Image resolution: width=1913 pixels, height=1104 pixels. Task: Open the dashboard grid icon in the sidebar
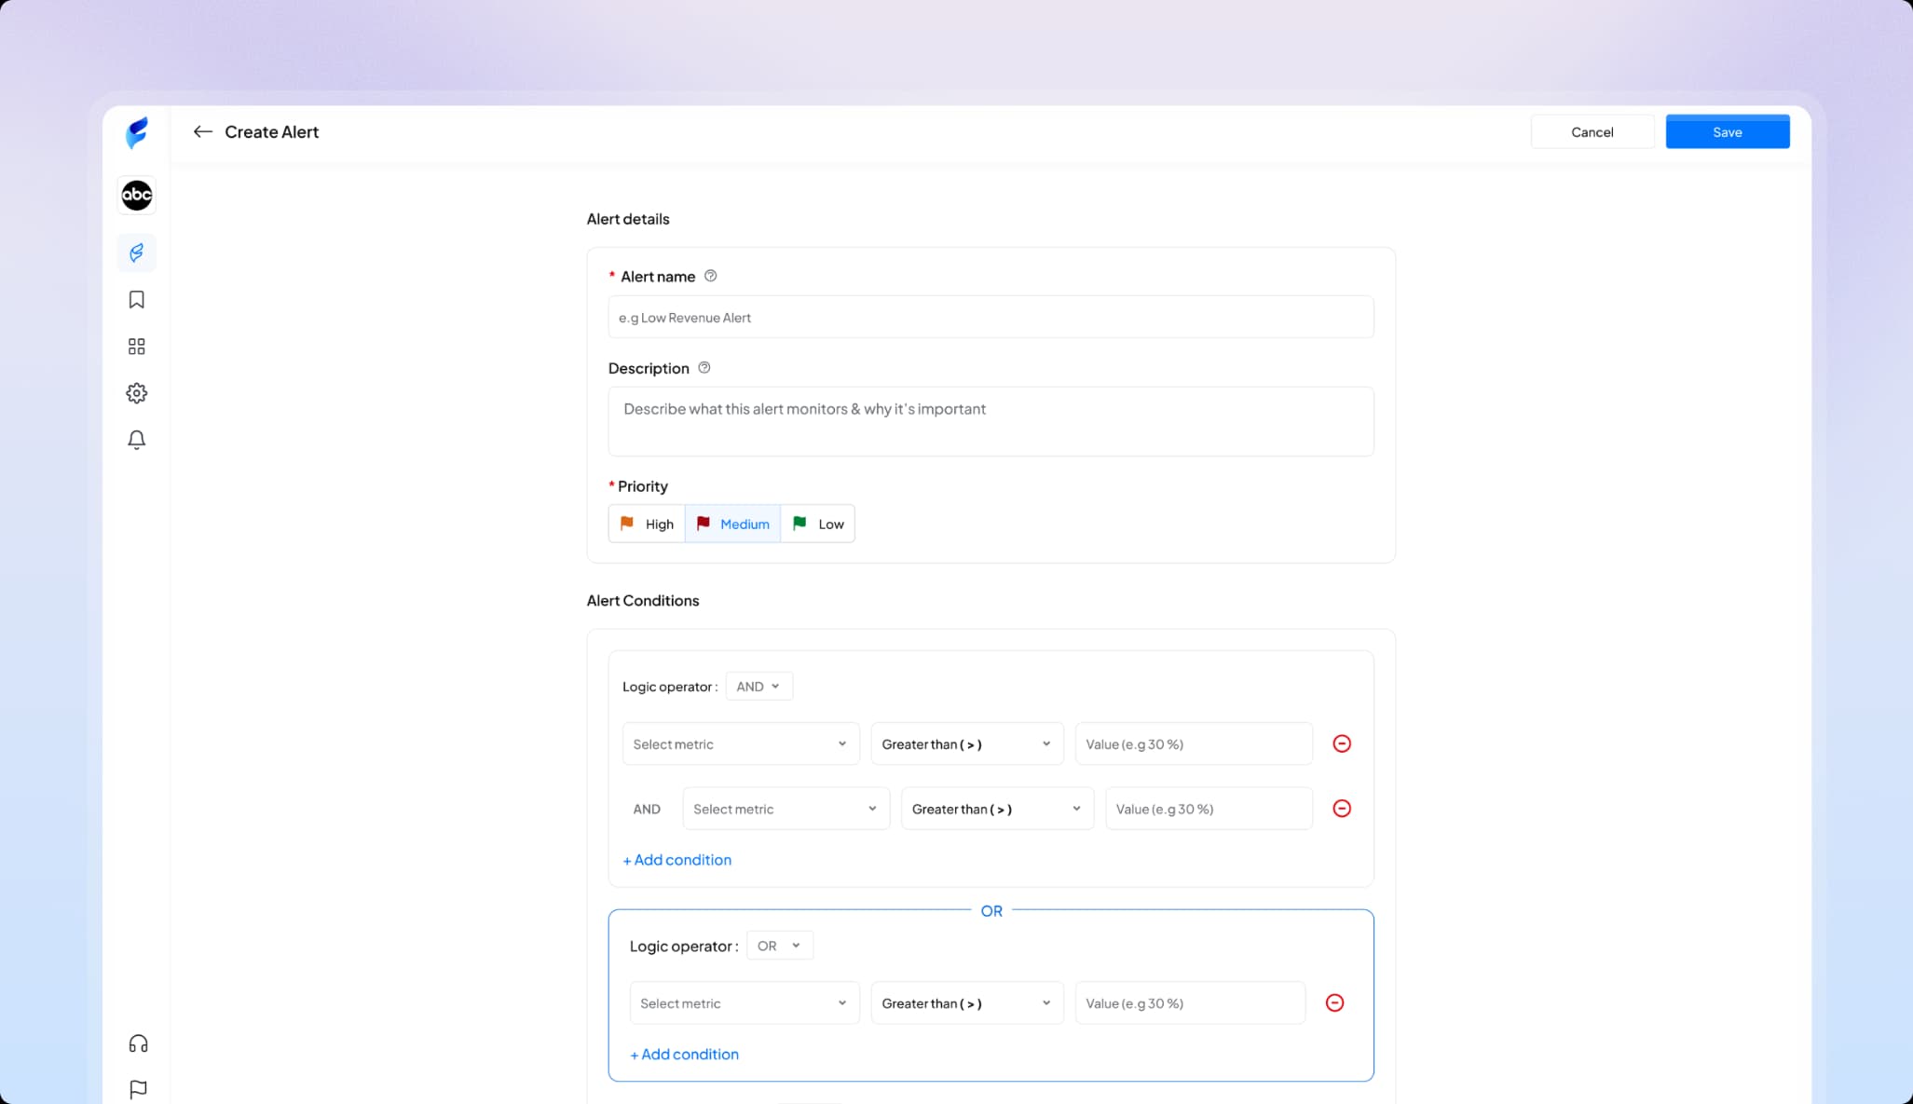pyautogui.click(x=136, y=346)
